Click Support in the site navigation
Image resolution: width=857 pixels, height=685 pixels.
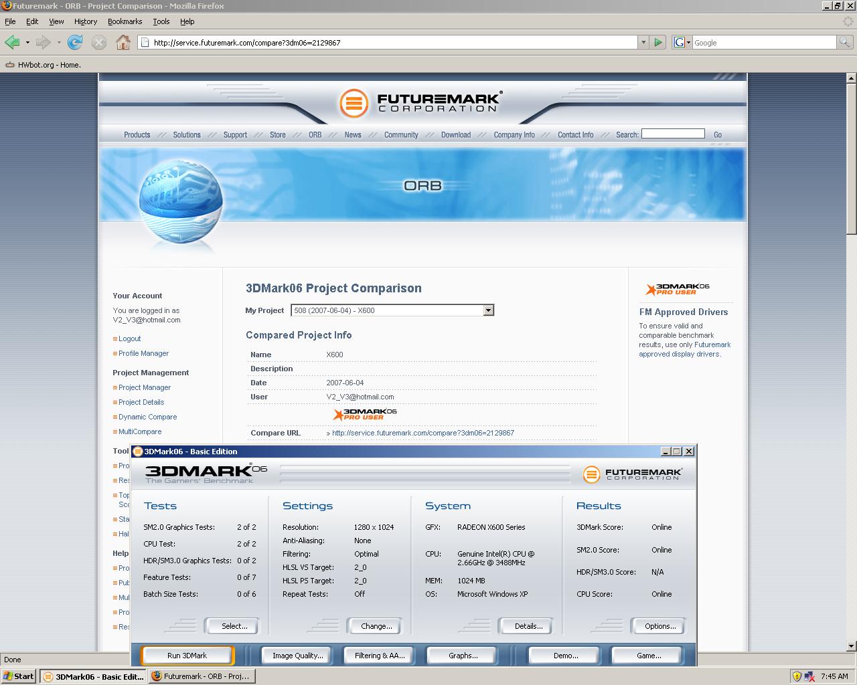click(x=235, y=134)
